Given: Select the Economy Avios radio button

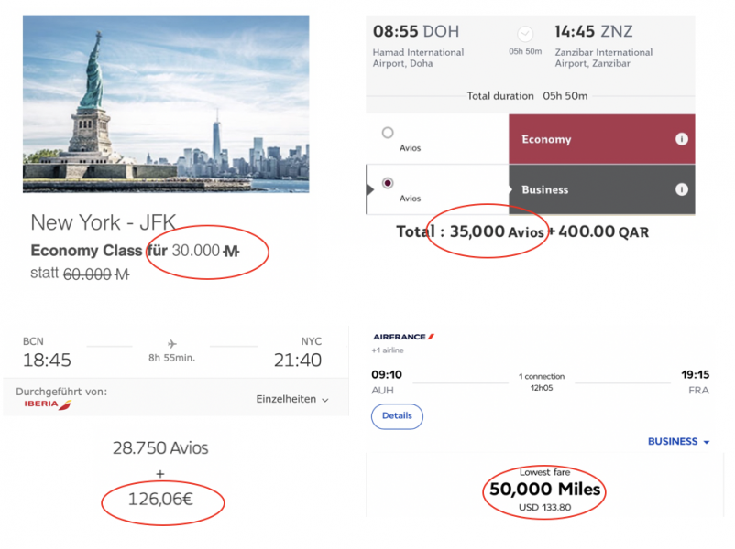Looking at the screenshot, I should point(388,133).
